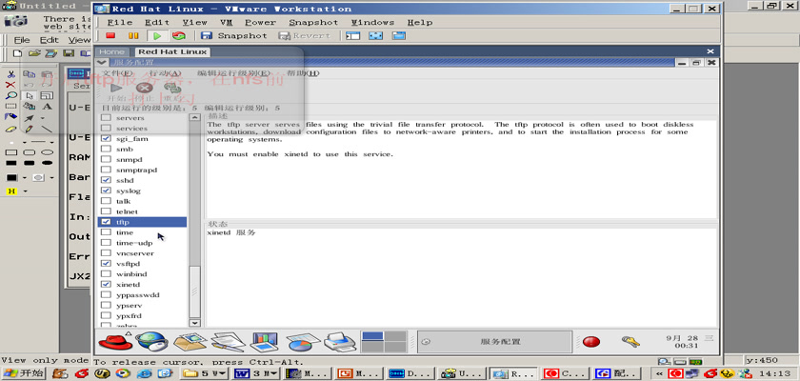Uncheck the tftp service checkbox

pos(106,222)
